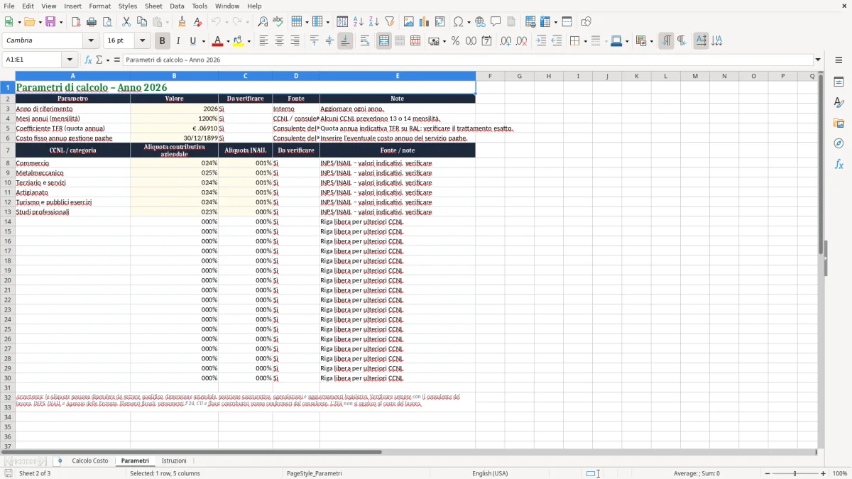
Task: Insert a comment
Action: (x=496, y=22)
